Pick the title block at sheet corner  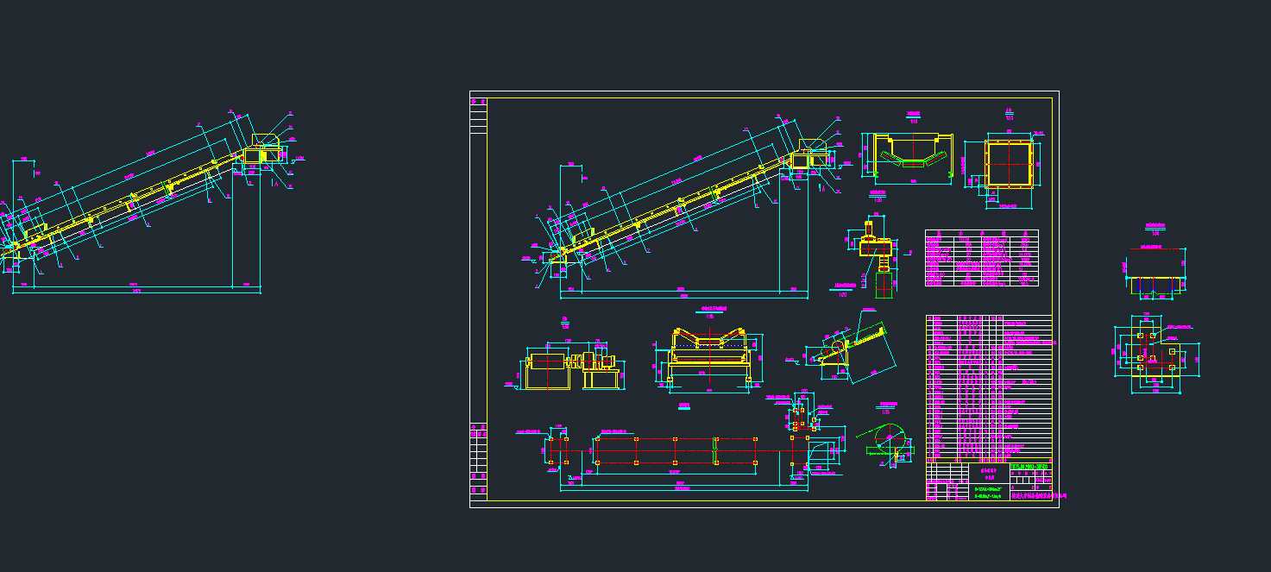[x=989, y=481]
